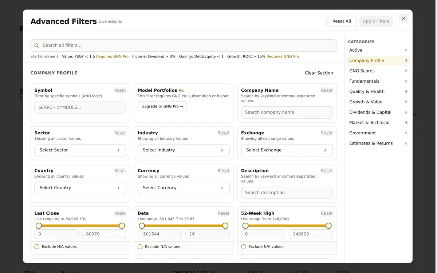Open the Select Currency dropdown
437x273 pixels.
click(184, 188)
